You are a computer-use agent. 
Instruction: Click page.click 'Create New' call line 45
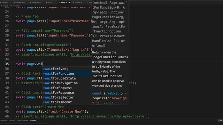[x=52, y=111]
